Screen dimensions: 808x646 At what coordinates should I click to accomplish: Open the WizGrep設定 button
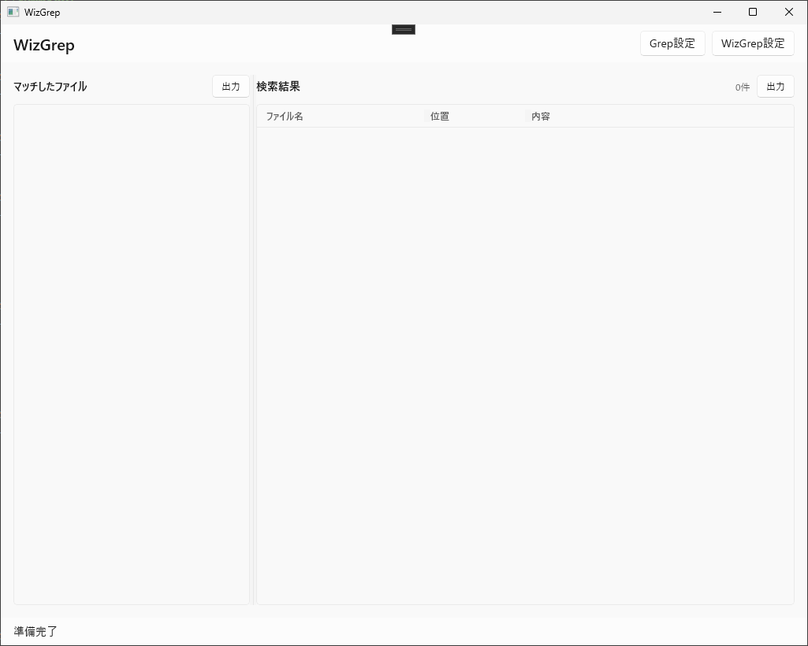(753, 43)
